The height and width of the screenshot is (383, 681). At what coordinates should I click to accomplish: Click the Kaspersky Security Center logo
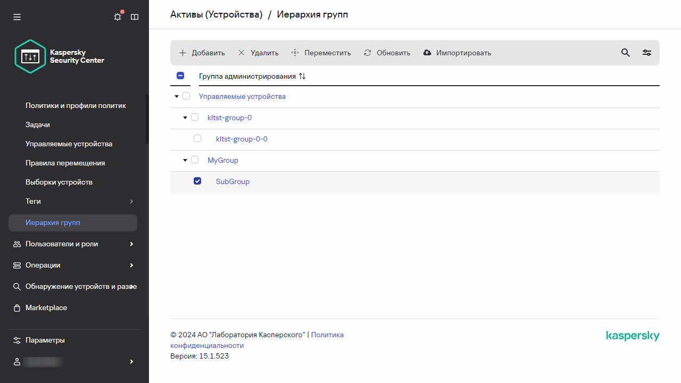[x=60, y=56]
